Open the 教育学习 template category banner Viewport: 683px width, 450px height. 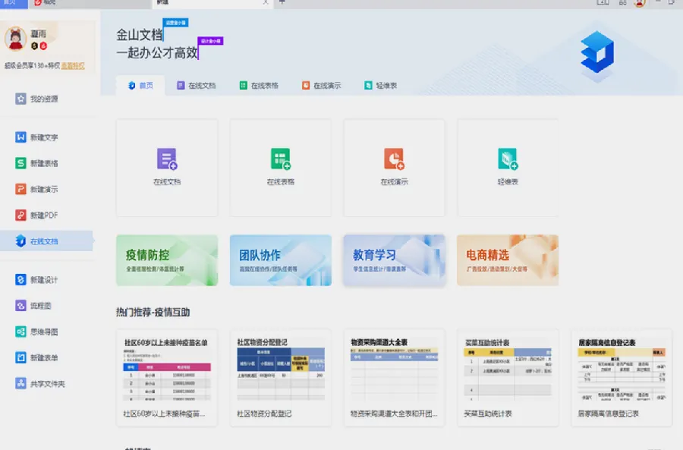tap(394, 260)
